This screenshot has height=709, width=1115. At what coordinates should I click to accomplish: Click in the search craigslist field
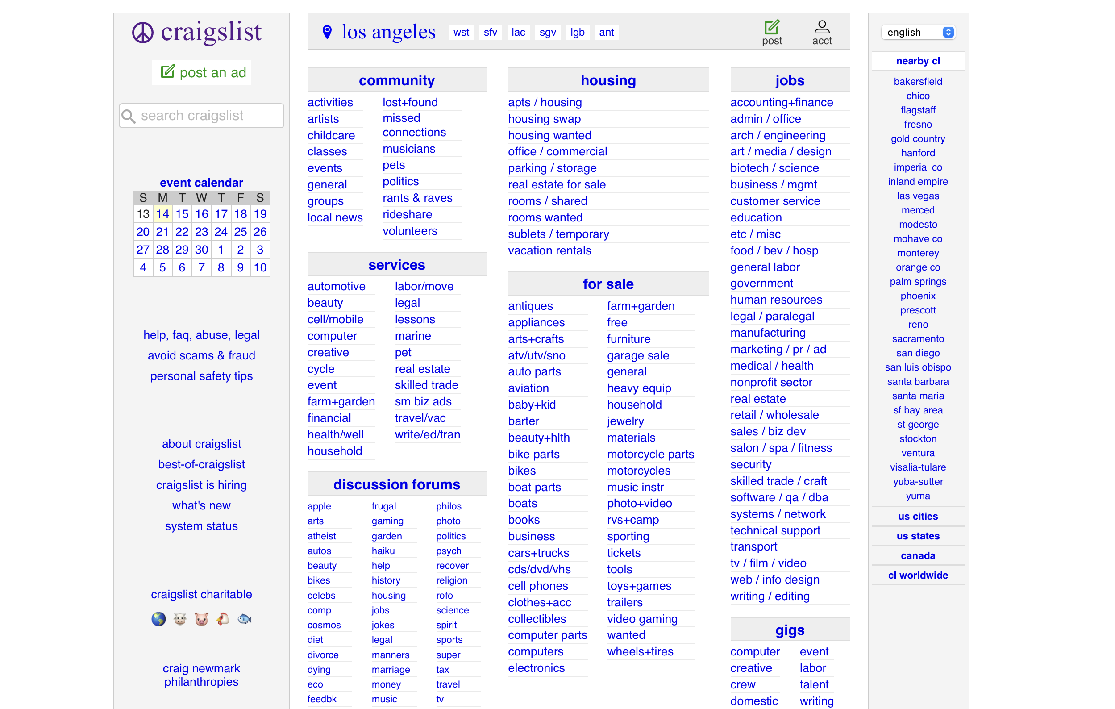[x=202, y=115]
